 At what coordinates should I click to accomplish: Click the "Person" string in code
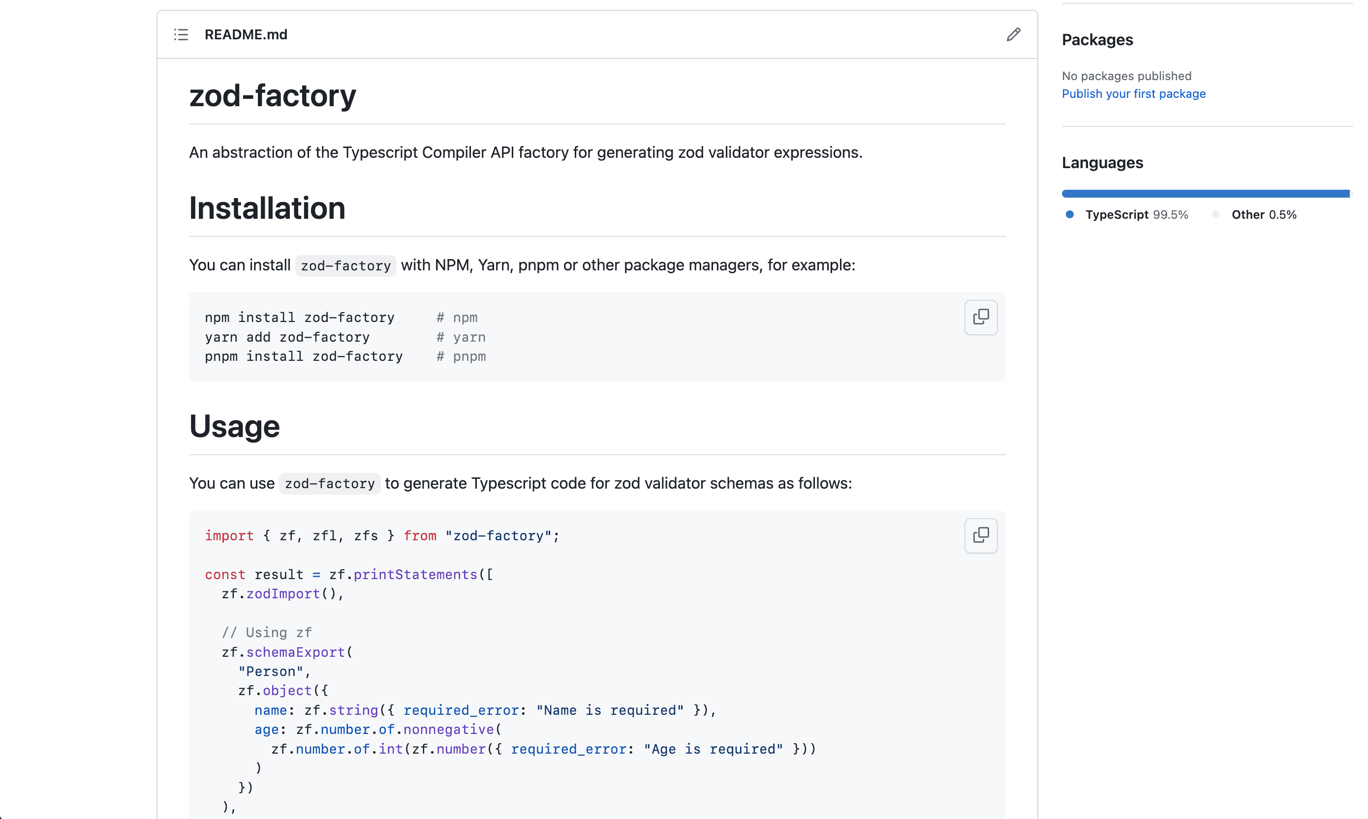[x=271, y=671]
